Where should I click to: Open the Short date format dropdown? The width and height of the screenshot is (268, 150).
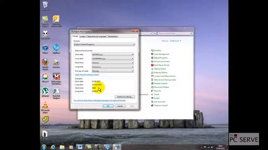click(x=113, y=55)
